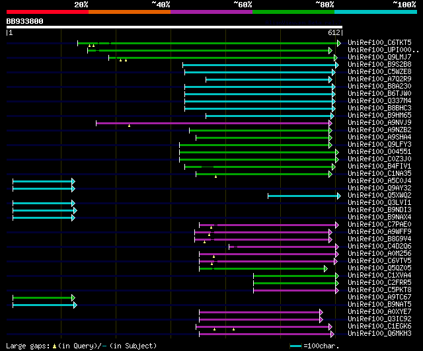Image resolution: width=423 pixels, height=351 pixels.
Task: Click the arrowhead ending UniRef100_Q6MKH3's bar
Action: point(332,334)
